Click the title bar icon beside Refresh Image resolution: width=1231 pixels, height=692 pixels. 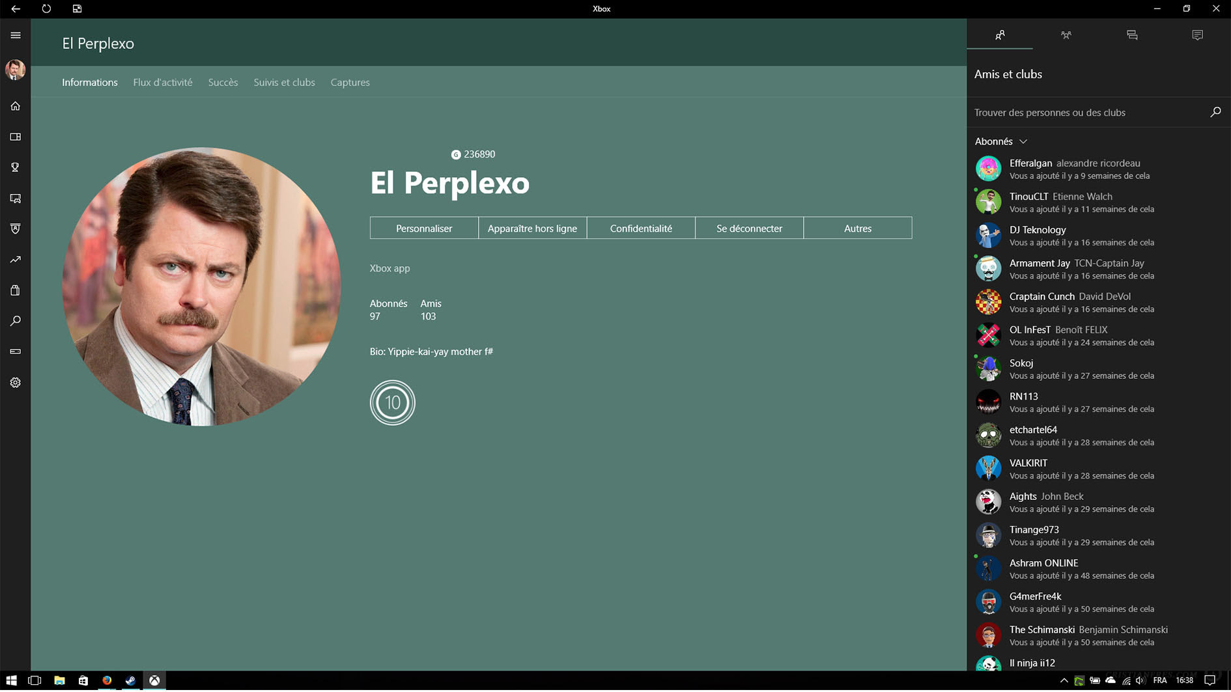pos(77,8)
